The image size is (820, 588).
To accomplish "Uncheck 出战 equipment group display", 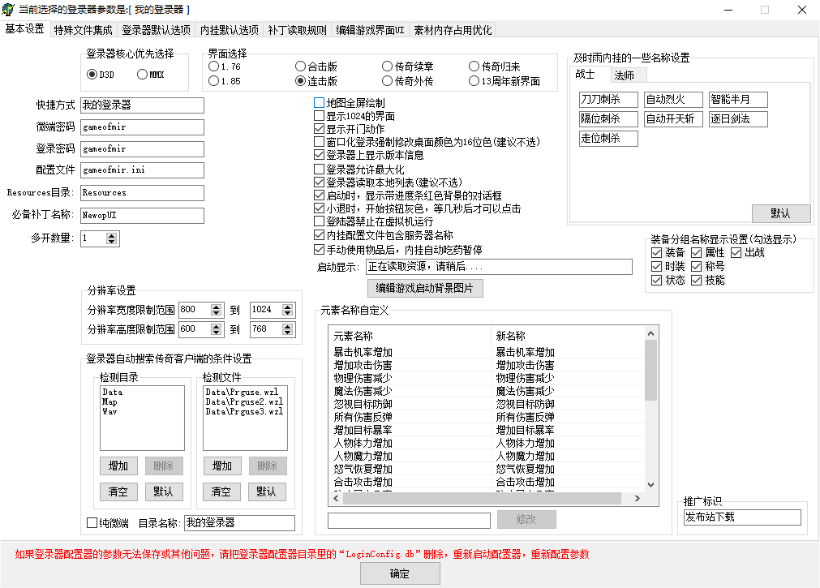I will click(x=736, y=253).
